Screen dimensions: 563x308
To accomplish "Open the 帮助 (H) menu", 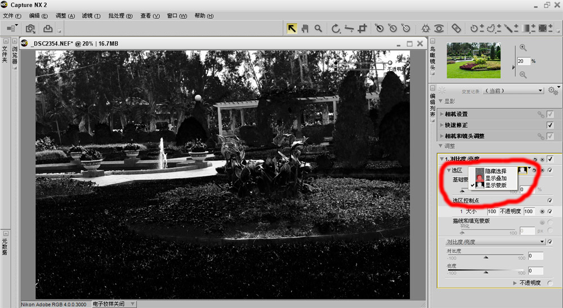I will (x=204, y=16).
